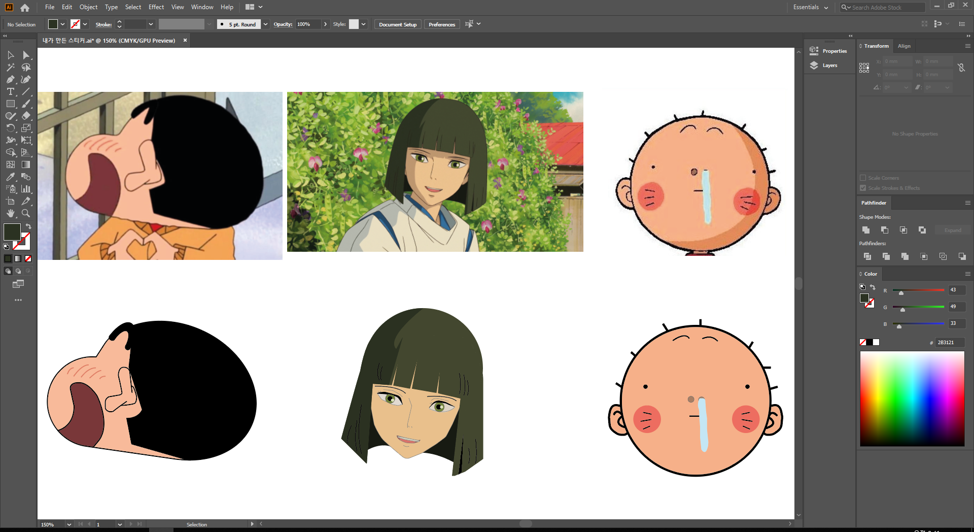
Task: Open the Essentials workspace switcher
Action: (x=811, y=7)
